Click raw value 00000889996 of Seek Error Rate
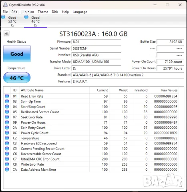The image size is (187, 192). 166,117
